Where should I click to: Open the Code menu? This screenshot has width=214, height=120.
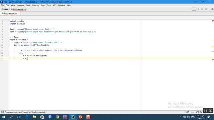click(x=28, y=5)
